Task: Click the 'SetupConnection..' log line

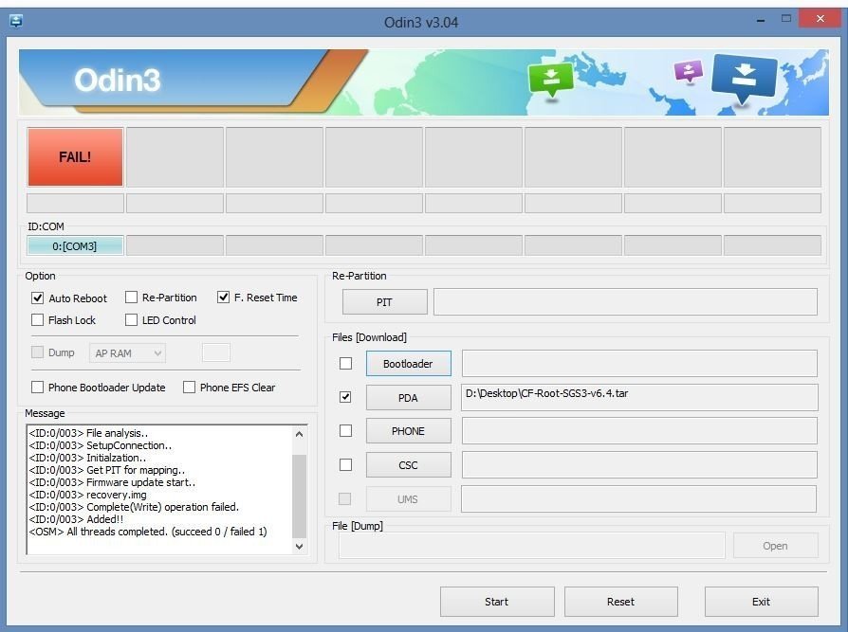Action: [100, 445]
